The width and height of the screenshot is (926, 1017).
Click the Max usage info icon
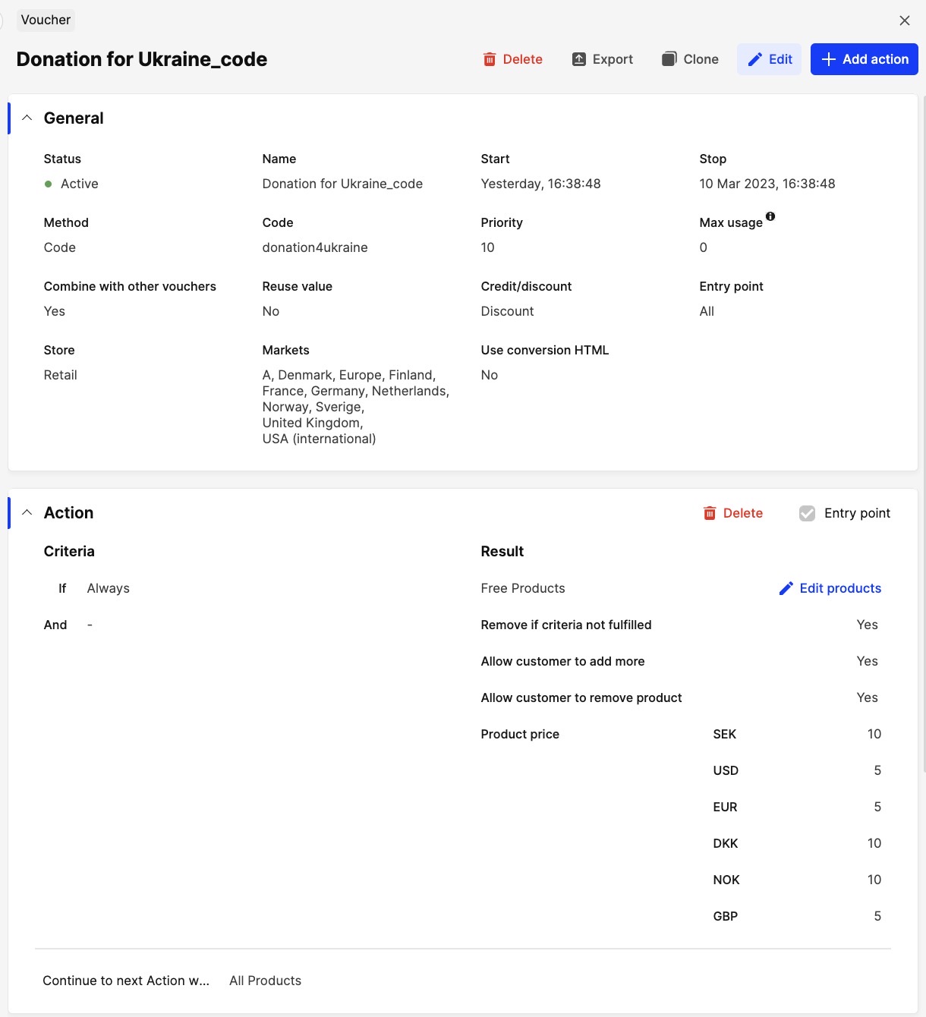(770, 216)
